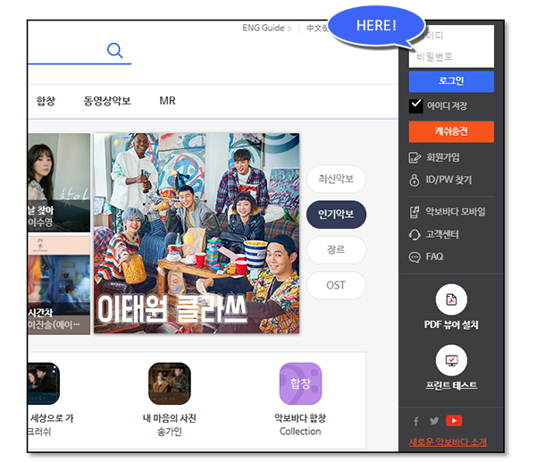Click the 회원가입 text link
This screenshot has width=536, height=462.
point(443,157)
